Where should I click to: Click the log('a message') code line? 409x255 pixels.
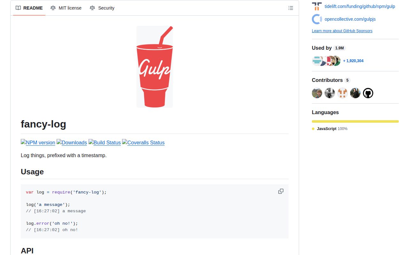coord(48,205)
